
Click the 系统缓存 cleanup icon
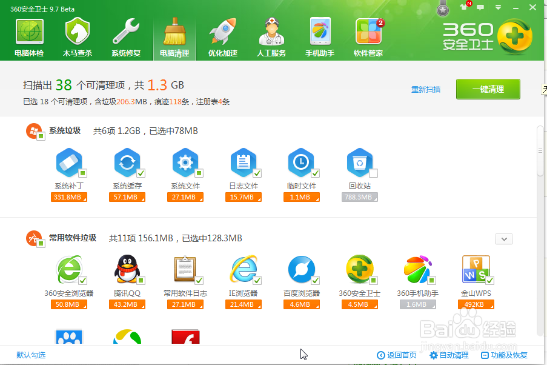[127, 162]
